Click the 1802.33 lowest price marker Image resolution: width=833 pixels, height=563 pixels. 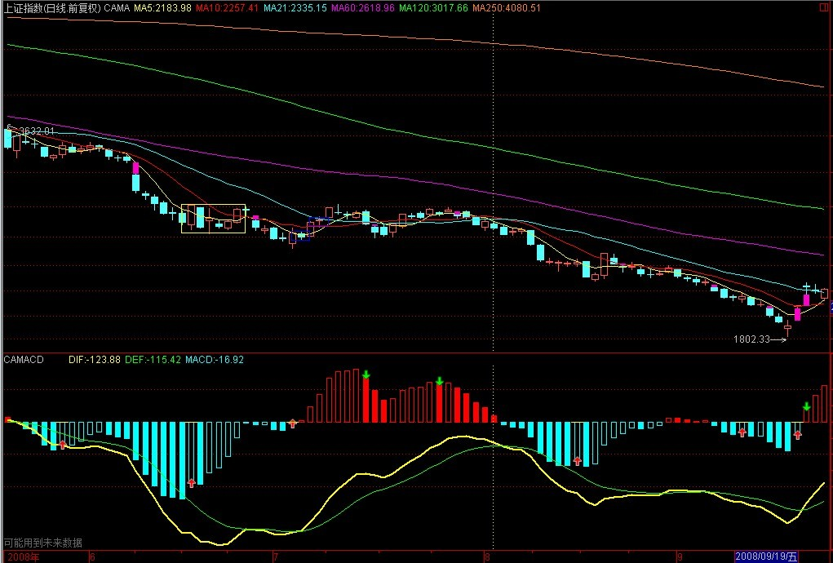point(751,339)
